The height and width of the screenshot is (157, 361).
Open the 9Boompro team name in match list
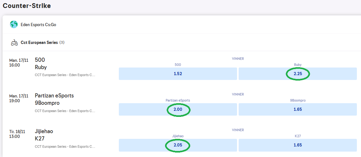coord(47,103)
